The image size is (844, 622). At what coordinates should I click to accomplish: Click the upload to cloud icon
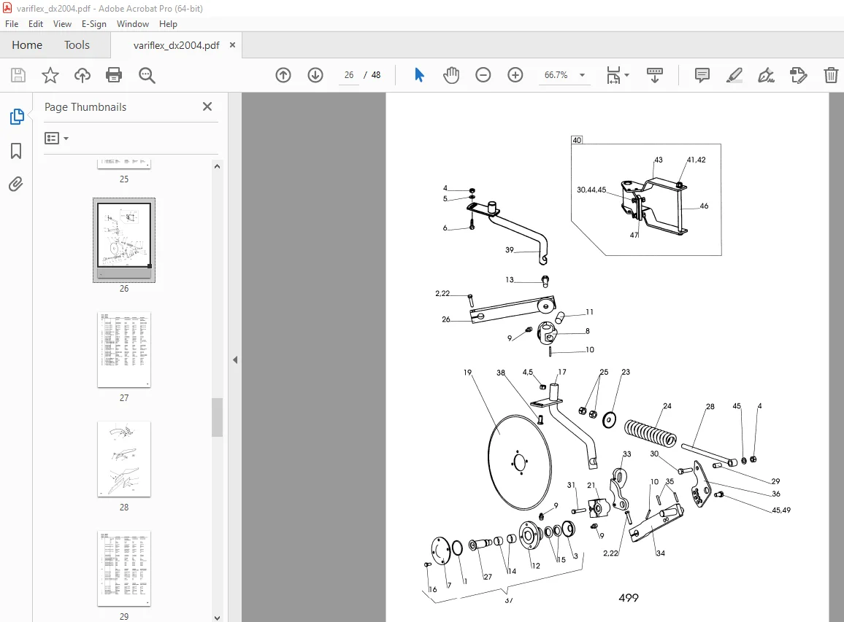pyautogui.click(x=83, y=75)
